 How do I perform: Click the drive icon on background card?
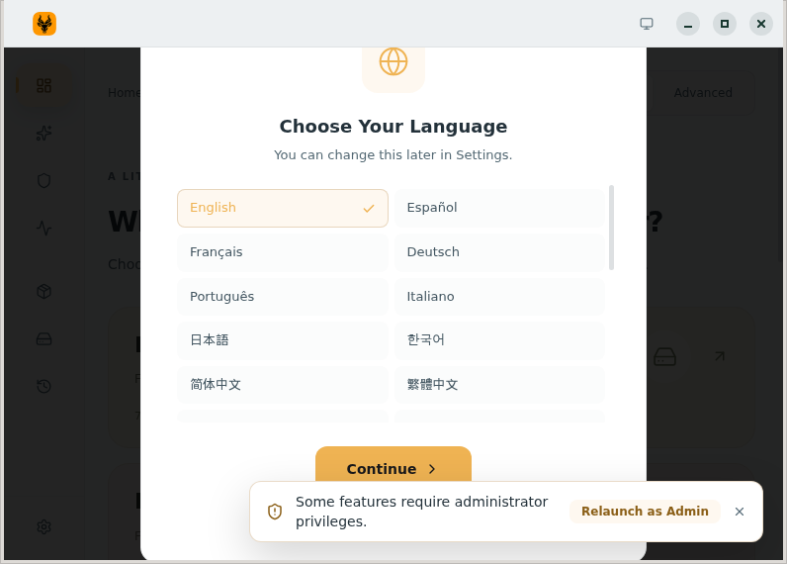(x=664, y=356)
